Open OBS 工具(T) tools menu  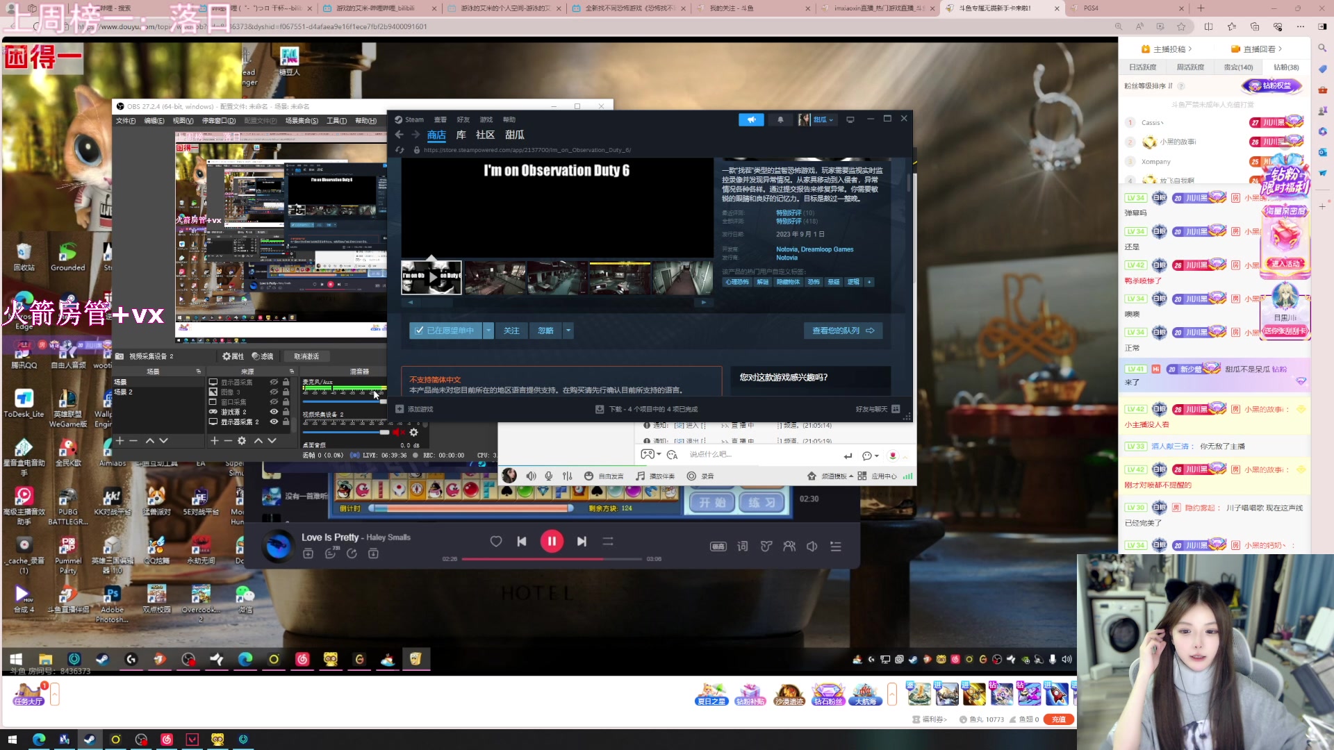336,121
